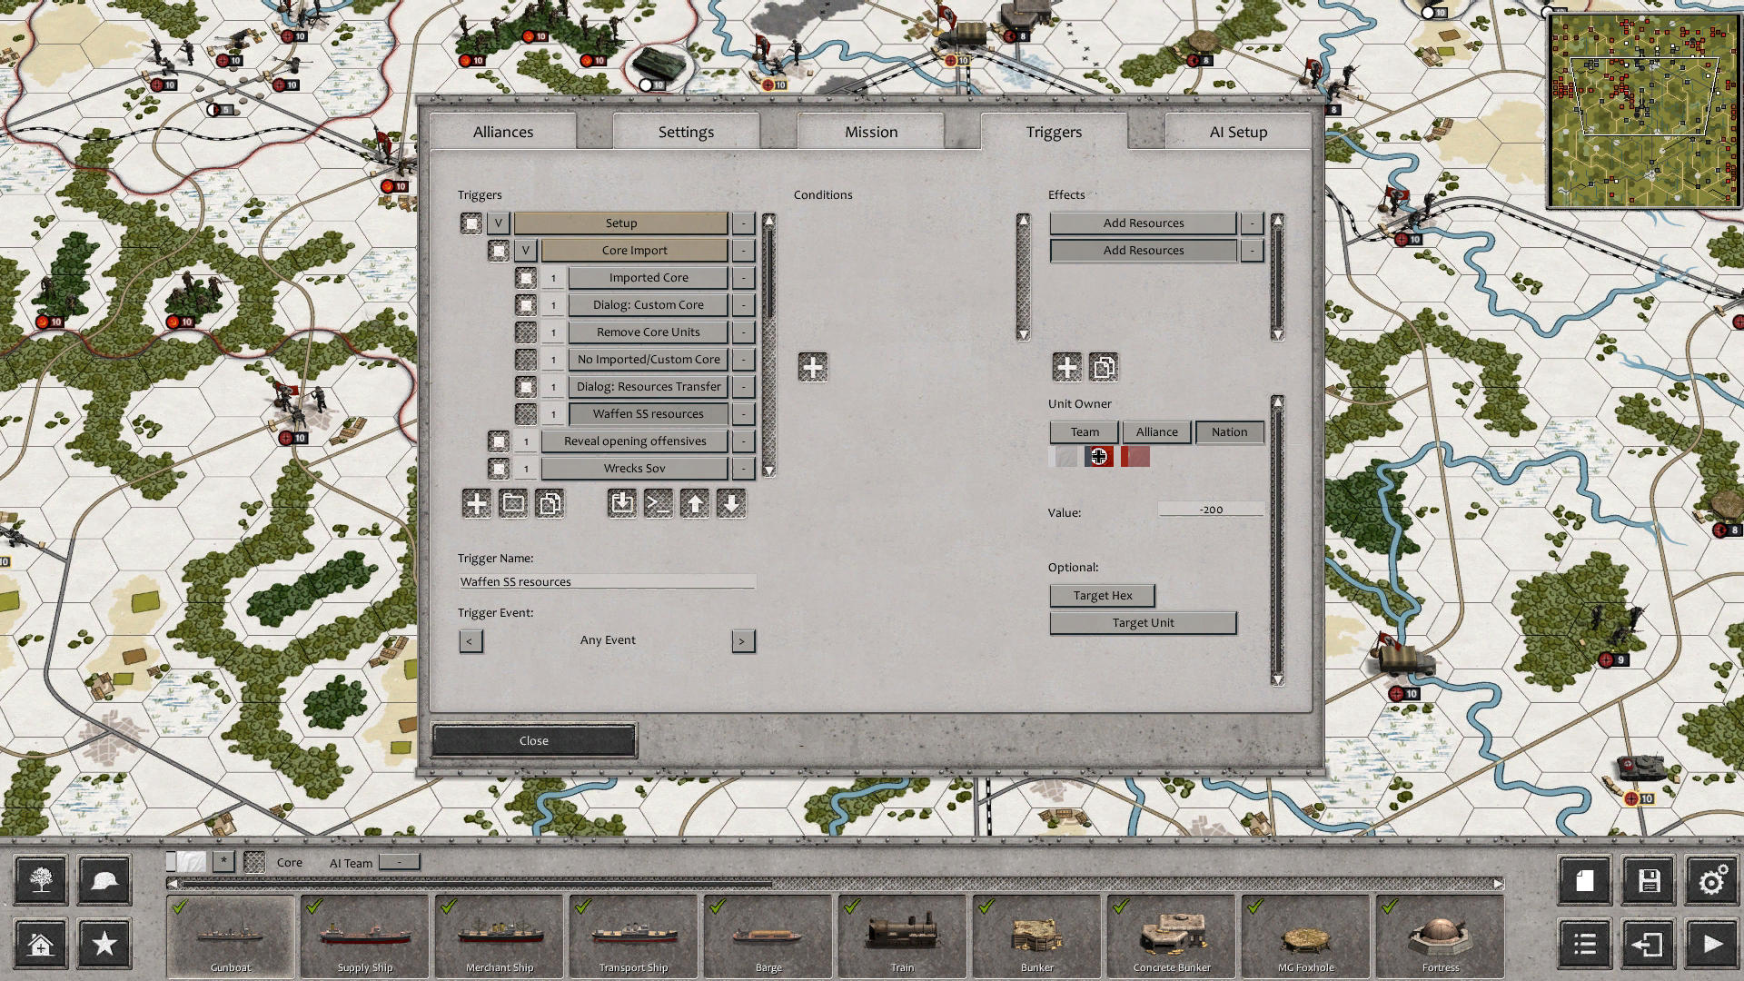This screenshot has height=981, width=1744.
Task: Switch to the Alliances tab
Action: click(x=503, y=132)
